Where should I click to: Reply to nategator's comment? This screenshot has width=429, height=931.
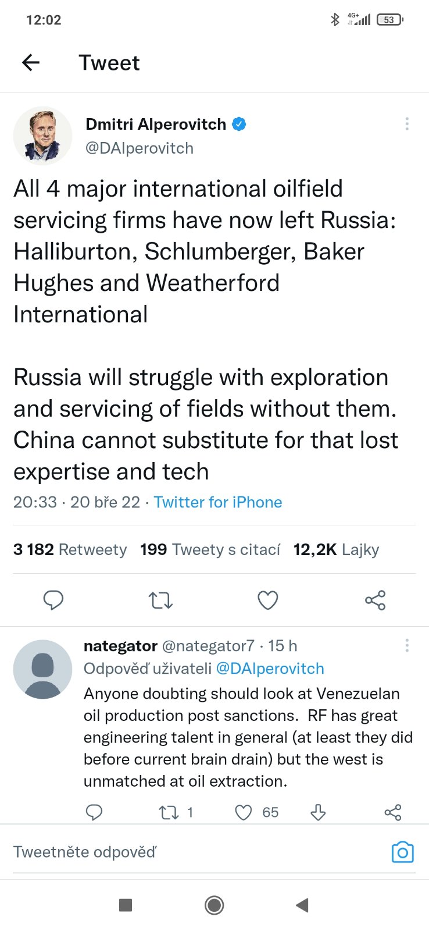pyautogui.click(x=94, y=812)
